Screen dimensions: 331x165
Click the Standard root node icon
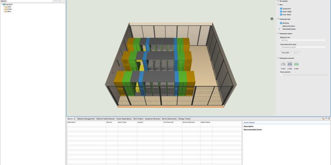(x=4, y=4)
